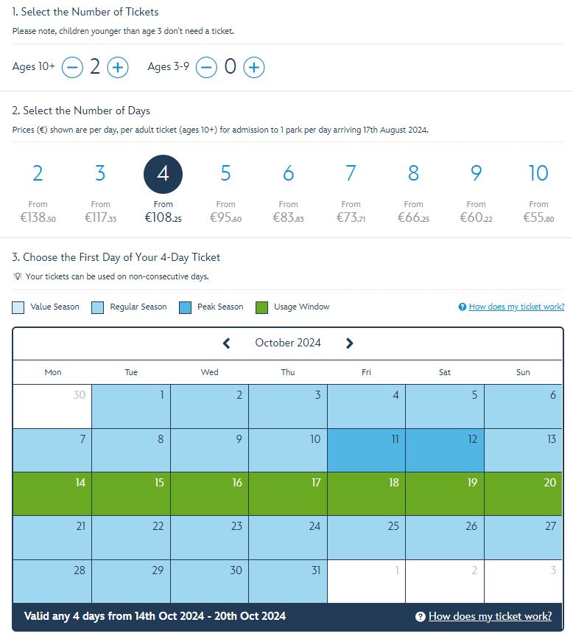
Task: Select the 2-day ticket option
Action: click(38, 191)
